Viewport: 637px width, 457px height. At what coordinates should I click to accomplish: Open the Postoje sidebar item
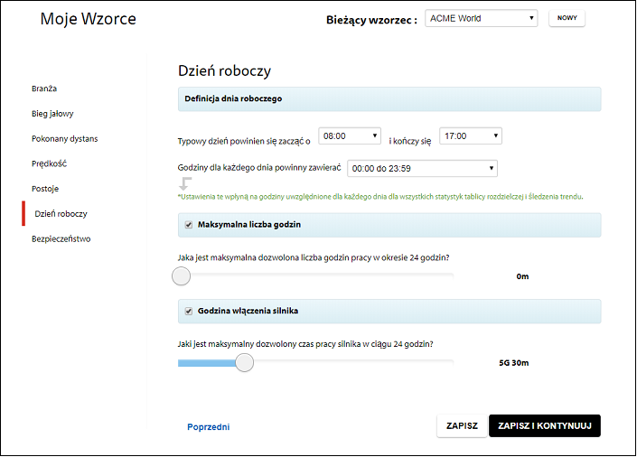[x=45, y=189]
